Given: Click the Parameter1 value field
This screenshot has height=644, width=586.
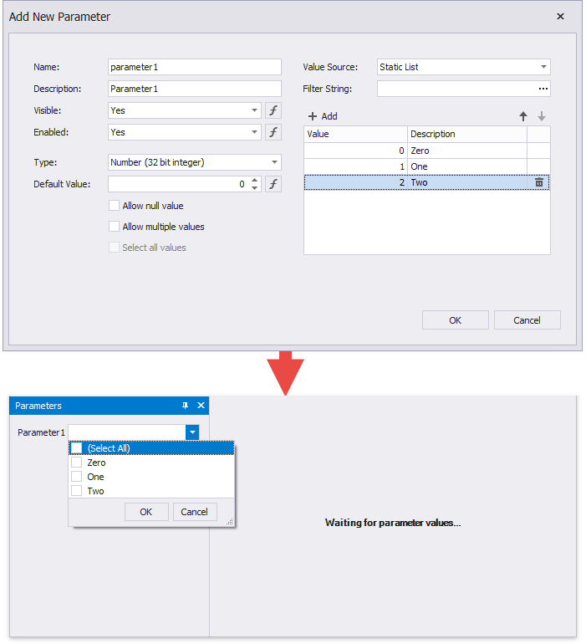Looking at the screenshot, I should coord(127,432).
